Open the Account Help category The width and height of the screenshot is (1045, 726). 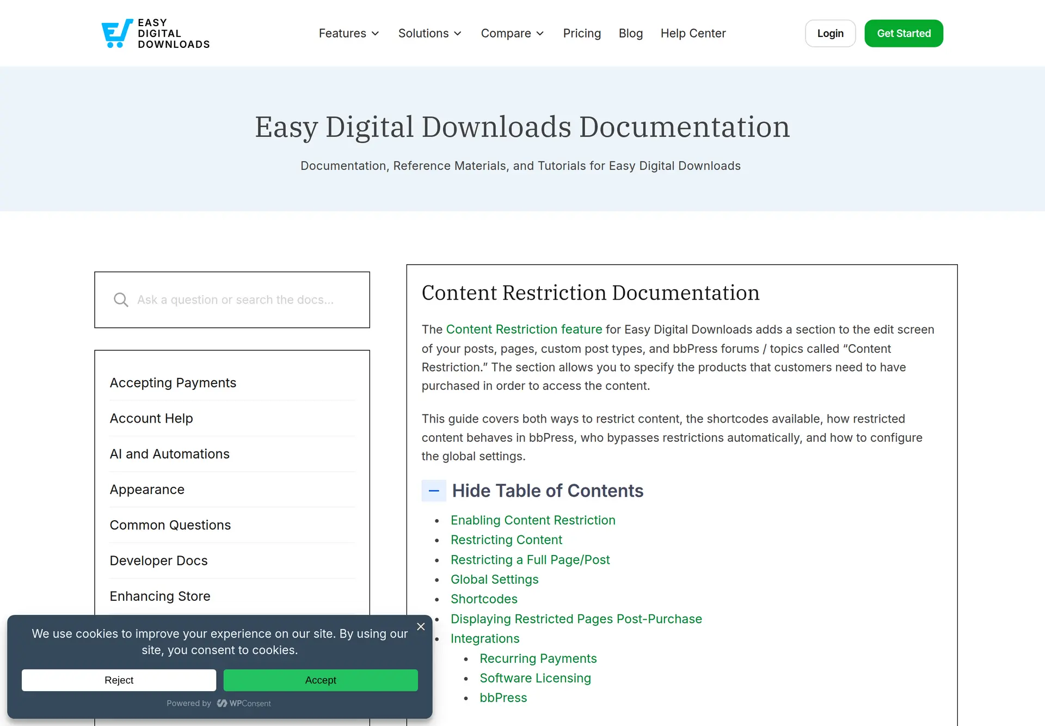pos(151,418)
